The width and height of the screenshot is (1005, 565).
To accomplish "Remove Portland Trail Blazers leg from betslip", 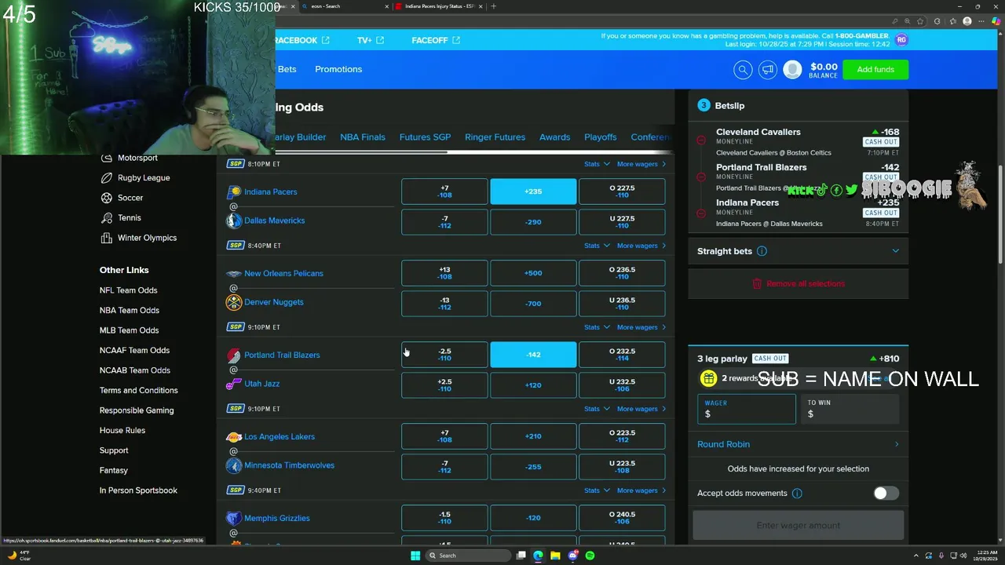I will point(701,176).
